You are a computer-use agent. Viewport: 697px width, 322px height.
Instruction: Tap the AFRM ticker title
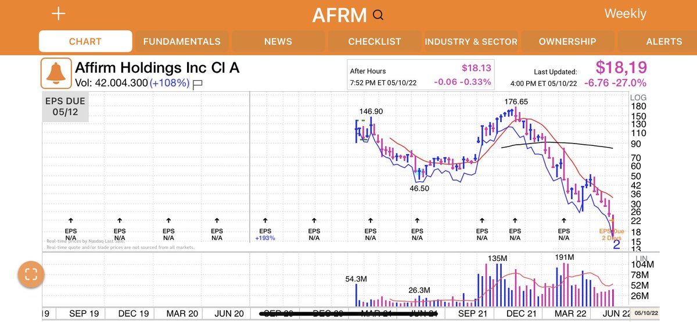pos(339,15)
